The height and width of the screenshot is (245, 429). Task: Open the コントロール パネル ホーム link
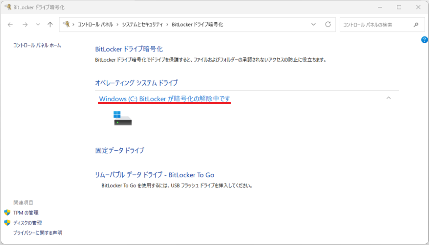click(37, 45)
